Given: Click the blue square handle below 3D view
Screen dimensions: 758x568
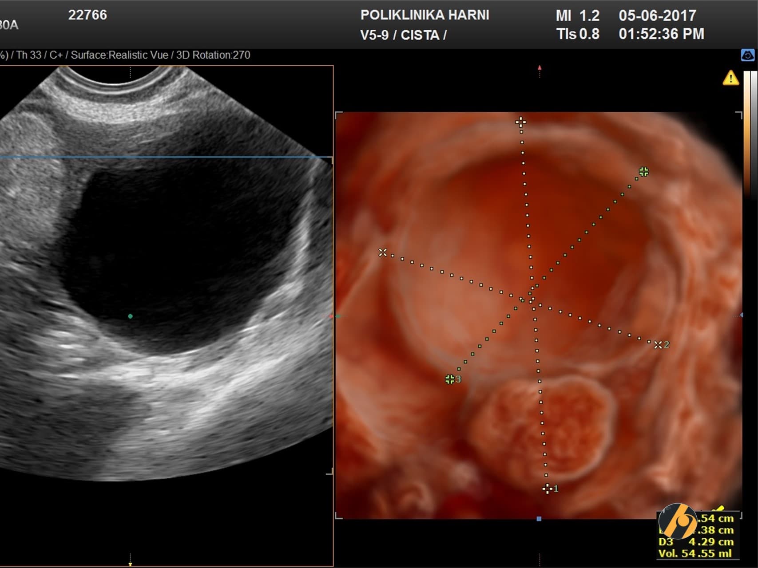Looking at the screenshot, I should click(539, 519).
